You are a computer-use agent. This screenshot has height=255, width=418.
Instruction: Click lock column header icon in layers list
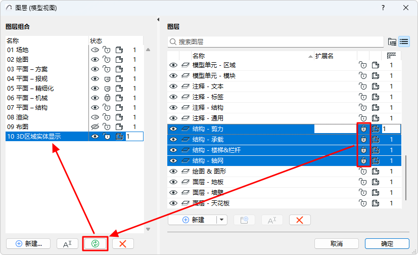pyautogui.click(x=363, y=56)
